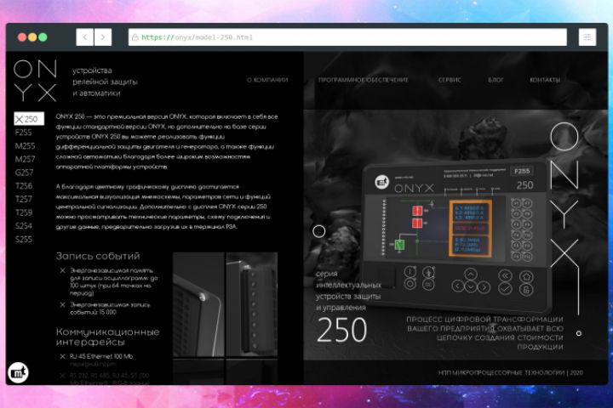Click the green macOS maximize dot
Image resolution: width=613 pixels, height=408 pixels.
coord(43,37)
